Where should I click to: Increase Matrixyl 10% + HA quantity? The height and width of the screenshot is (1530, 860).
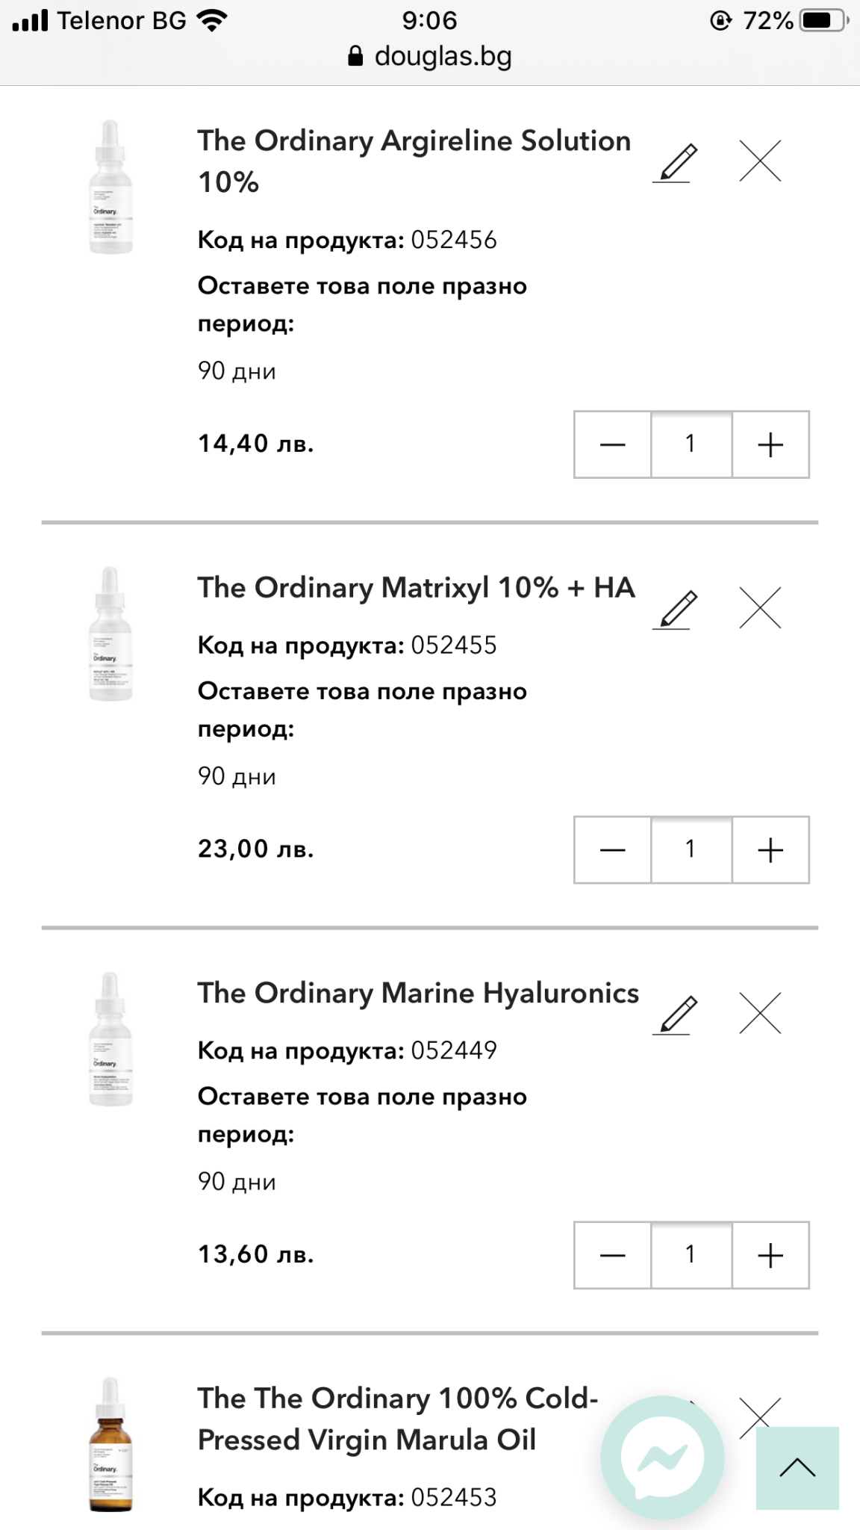(770, 850)
